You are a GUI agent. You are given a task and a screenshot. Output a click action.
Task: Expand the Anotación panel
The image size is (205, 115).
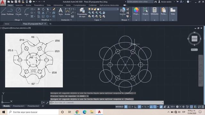tap(66, 20)
